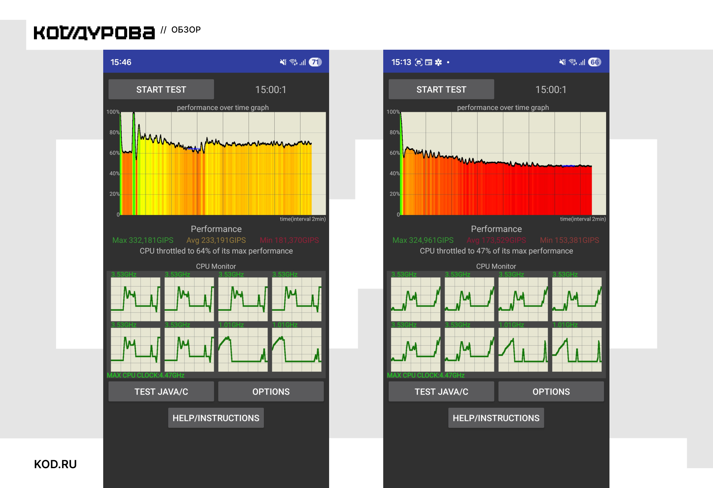The height and width of the screenshot is (488, 713).
Task: Tap START TEST on the right phone
Action: pos(441,89)
